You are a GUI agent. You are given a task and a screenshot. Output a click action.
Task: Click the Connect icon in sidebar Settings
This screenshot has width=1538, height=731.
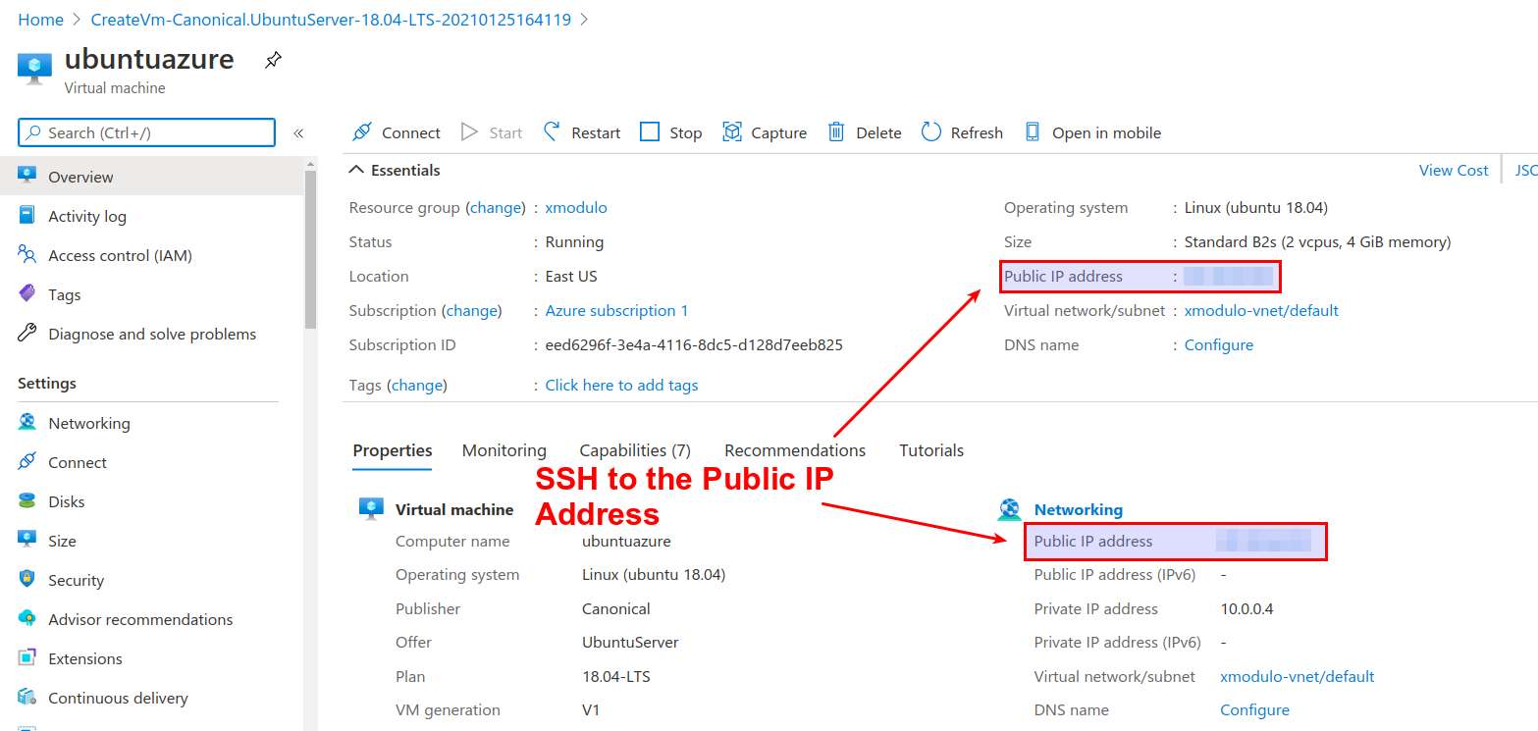coord(27,462)
